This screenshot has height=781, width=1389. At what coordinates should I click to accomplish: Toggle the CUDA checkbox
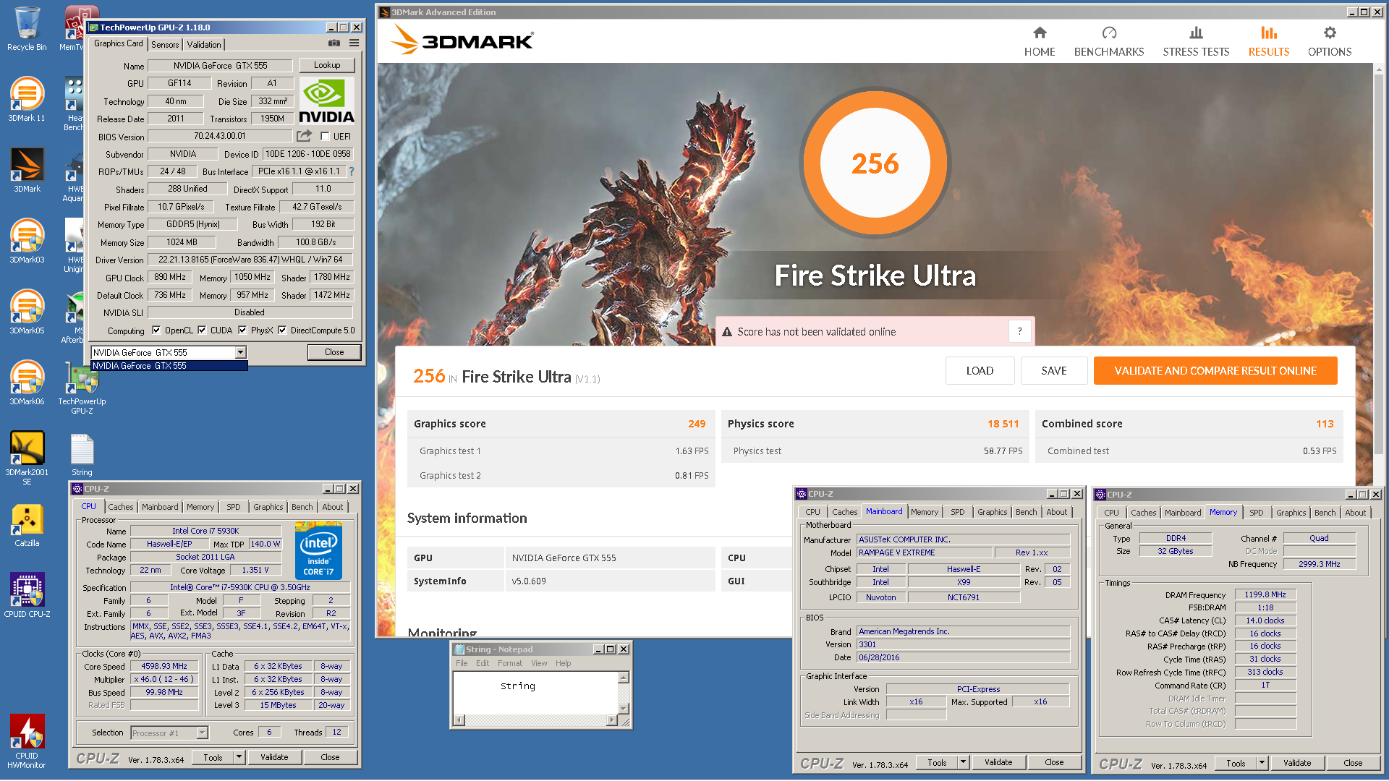tap(202, 330)
